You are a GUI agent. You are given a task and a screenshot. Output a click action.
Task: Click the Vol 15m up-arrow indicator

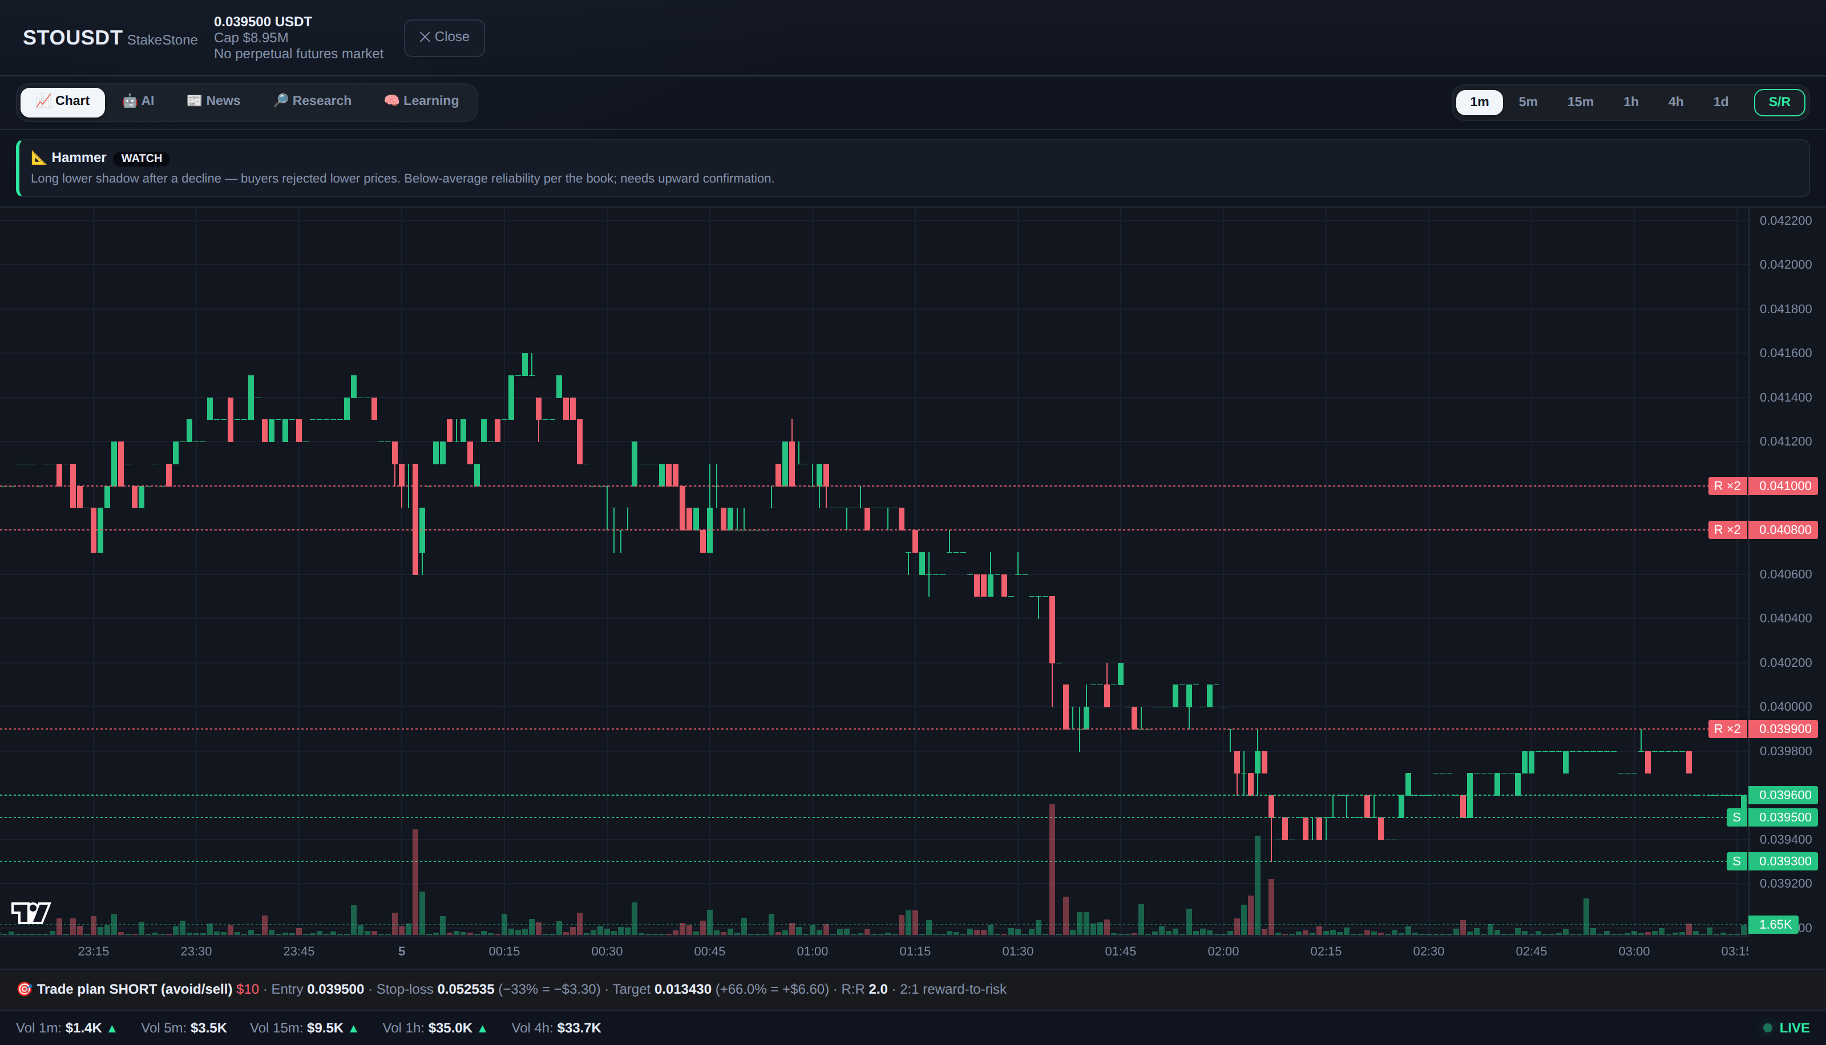pos(353,1028)
